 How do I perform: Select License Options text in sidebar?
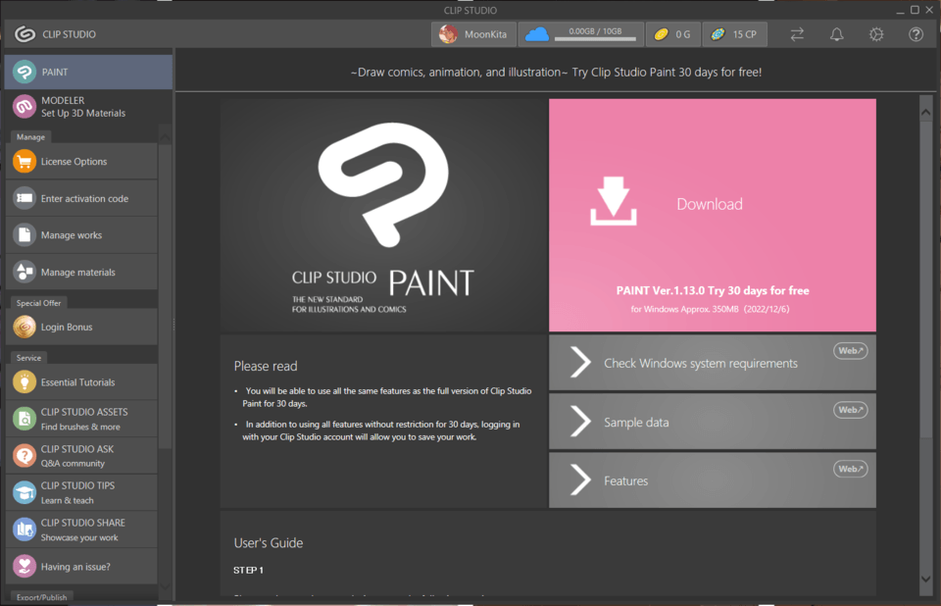pos(74,162)
